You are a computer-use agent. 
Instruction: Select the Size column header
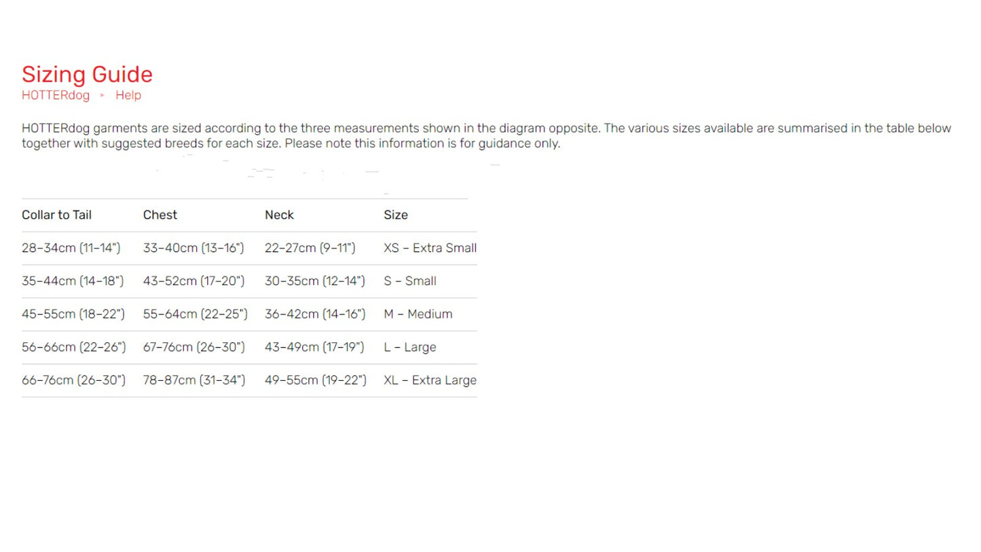point(396,215)
